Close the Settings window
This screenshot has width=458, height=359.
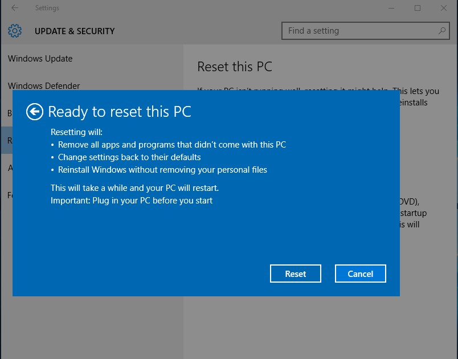click(444, 8)
